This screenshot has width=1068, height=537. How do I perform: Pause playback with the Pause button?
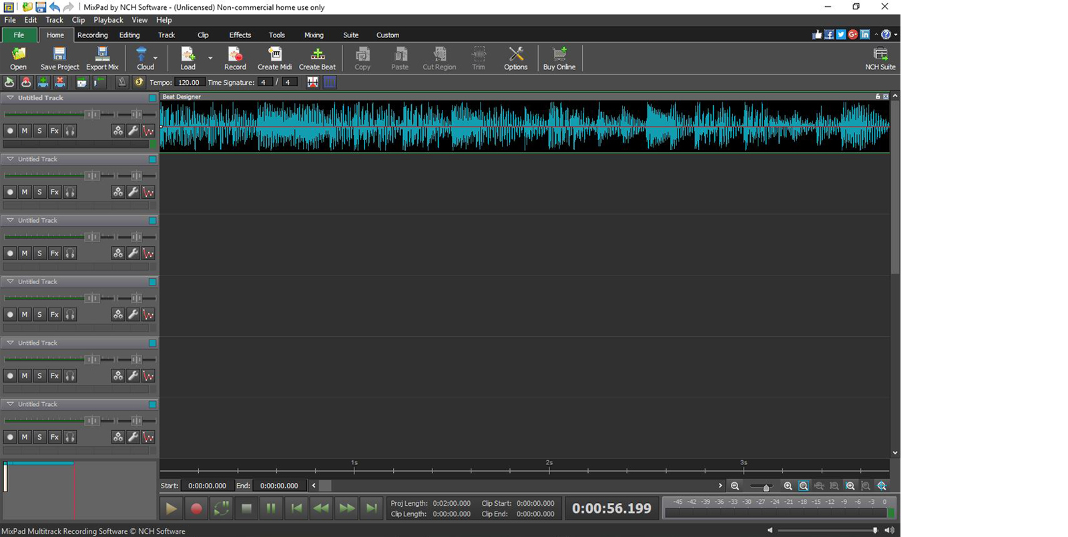pos(271,508)
